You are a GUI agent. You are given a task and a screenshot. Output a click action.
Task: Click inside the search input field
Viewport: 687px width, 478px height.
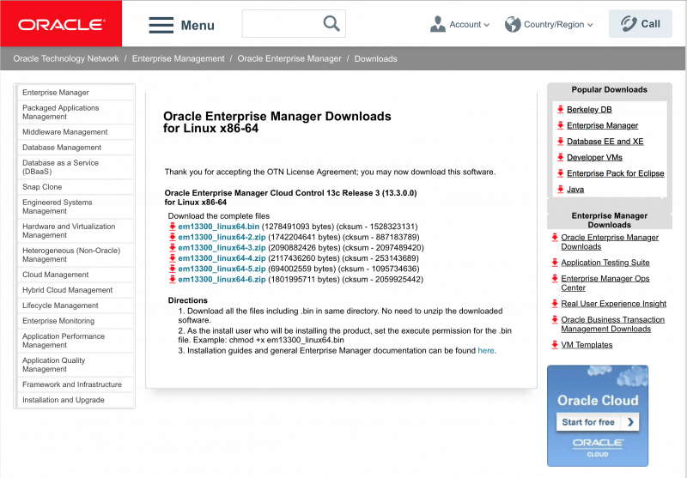pyautogui.click(x=280, y=24)
